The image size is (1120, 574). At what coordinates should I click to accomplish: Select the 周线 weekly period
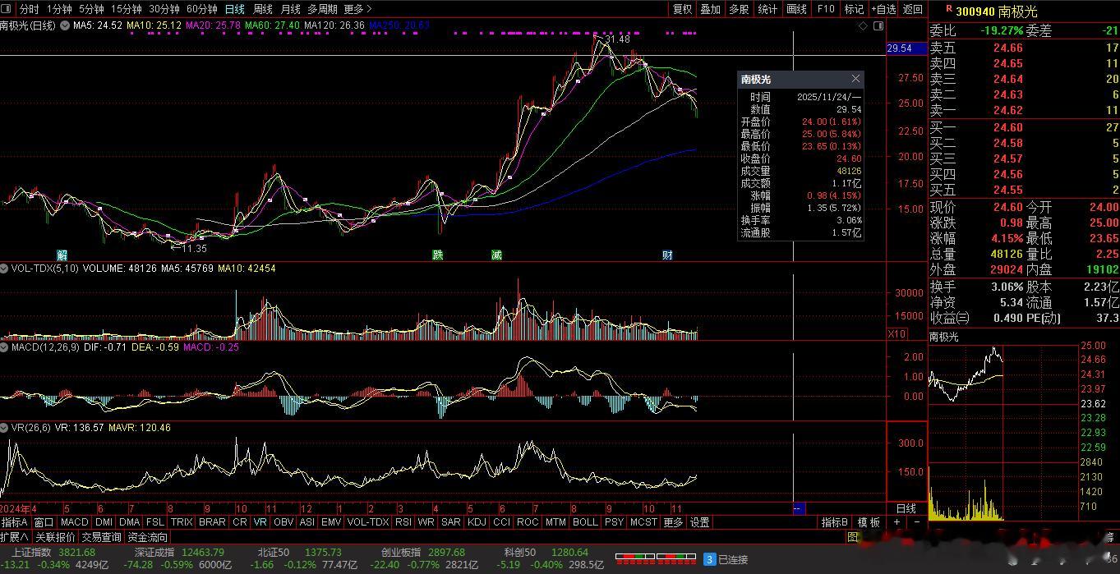(x=263, y=9)
